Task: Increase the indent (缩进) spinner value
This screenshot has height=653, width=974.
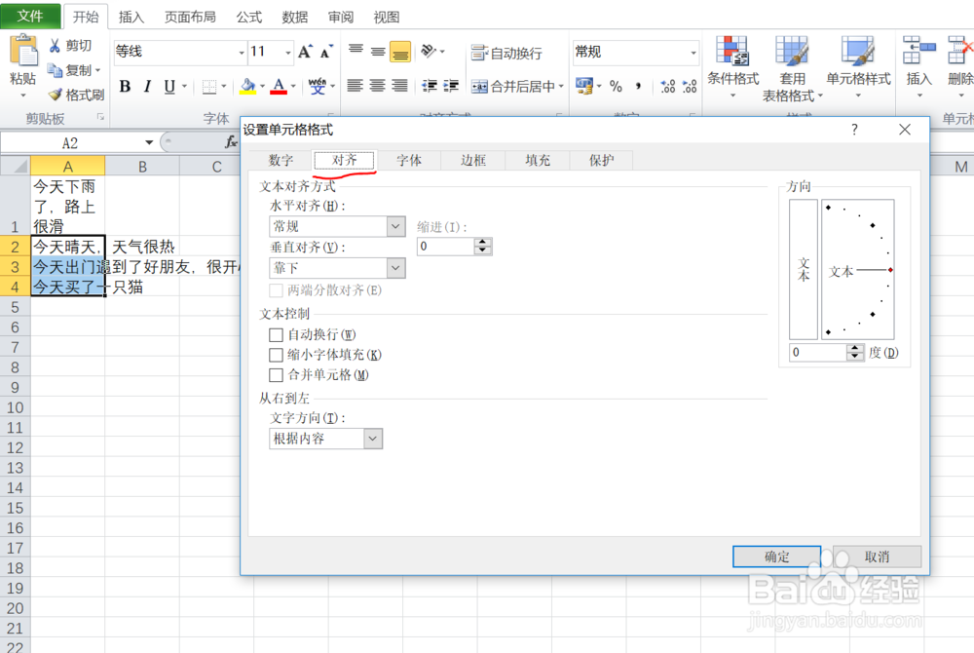Action: (482, 242)
